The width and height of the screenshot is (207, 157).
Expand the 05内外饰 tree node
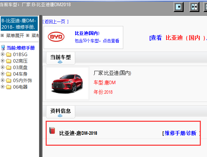(x=2, y=80)
